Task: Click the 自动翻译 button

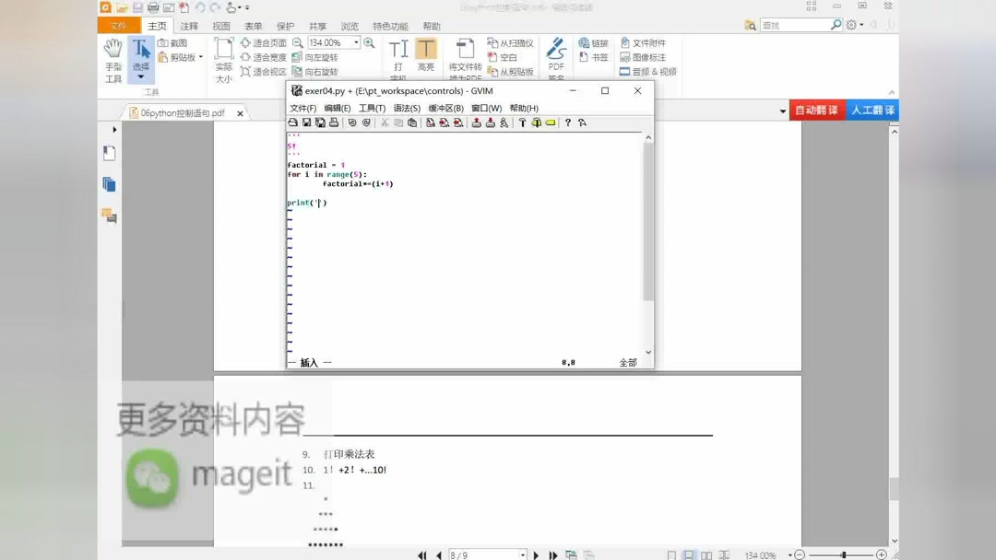Action: tap(817, 110)
